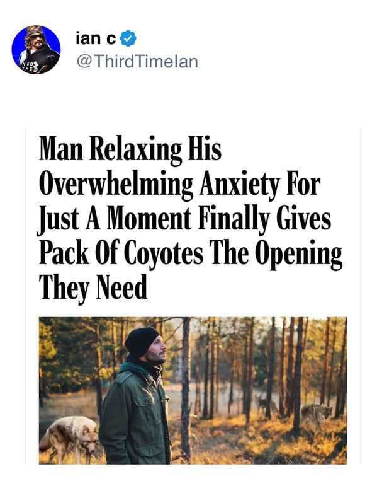Click the word 'Opening' in headline
377x498 pixels.
(x=299, y=254)
